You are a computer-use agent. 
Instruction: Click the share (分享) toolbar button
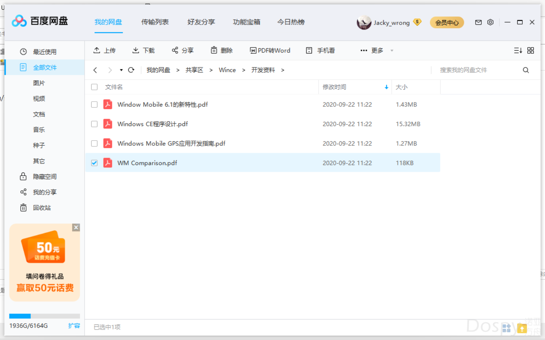click(x=182, y=50)
